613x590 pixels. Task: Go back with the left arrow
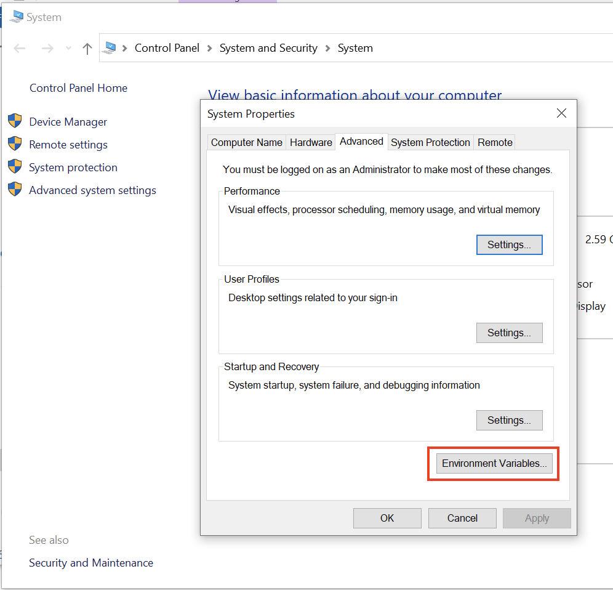(20, 49)
